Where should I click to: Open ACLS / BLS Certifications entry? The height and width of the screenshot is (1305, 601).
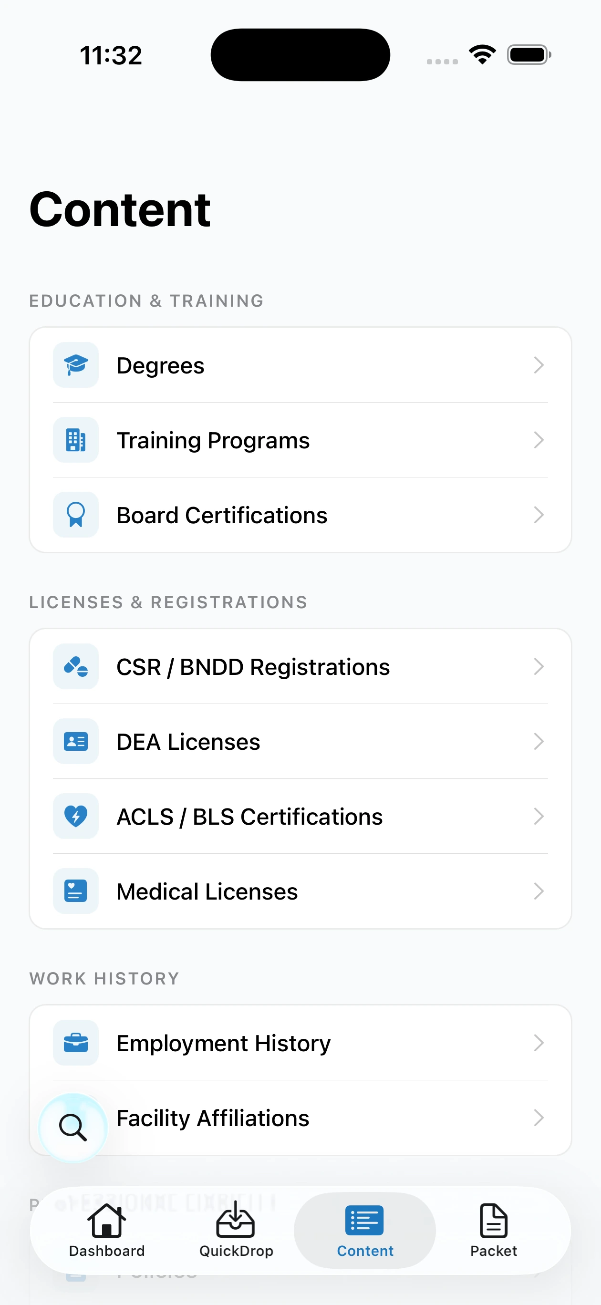[249, 817]
